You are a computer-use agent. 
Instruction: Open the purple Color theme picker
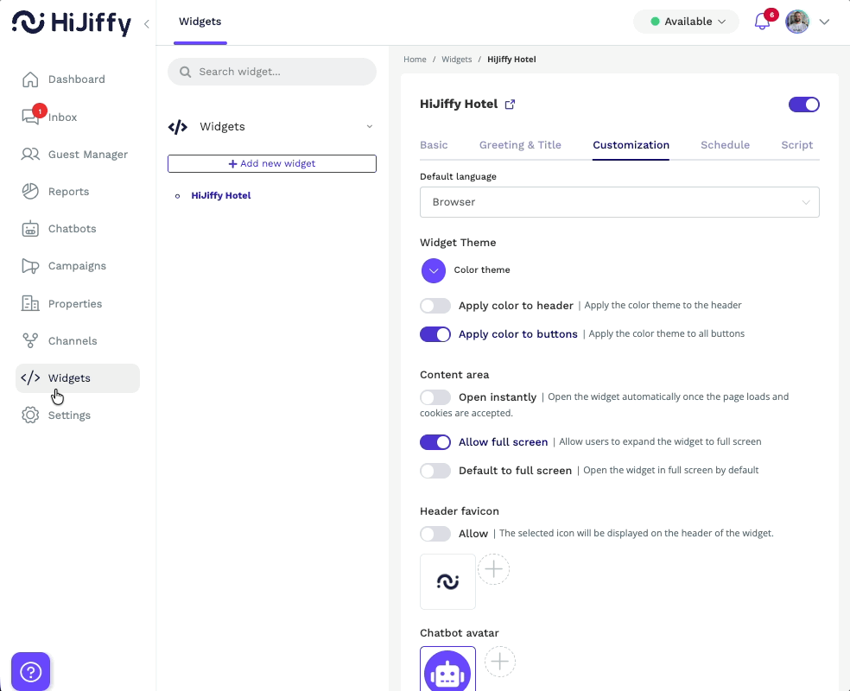[434, 270]
